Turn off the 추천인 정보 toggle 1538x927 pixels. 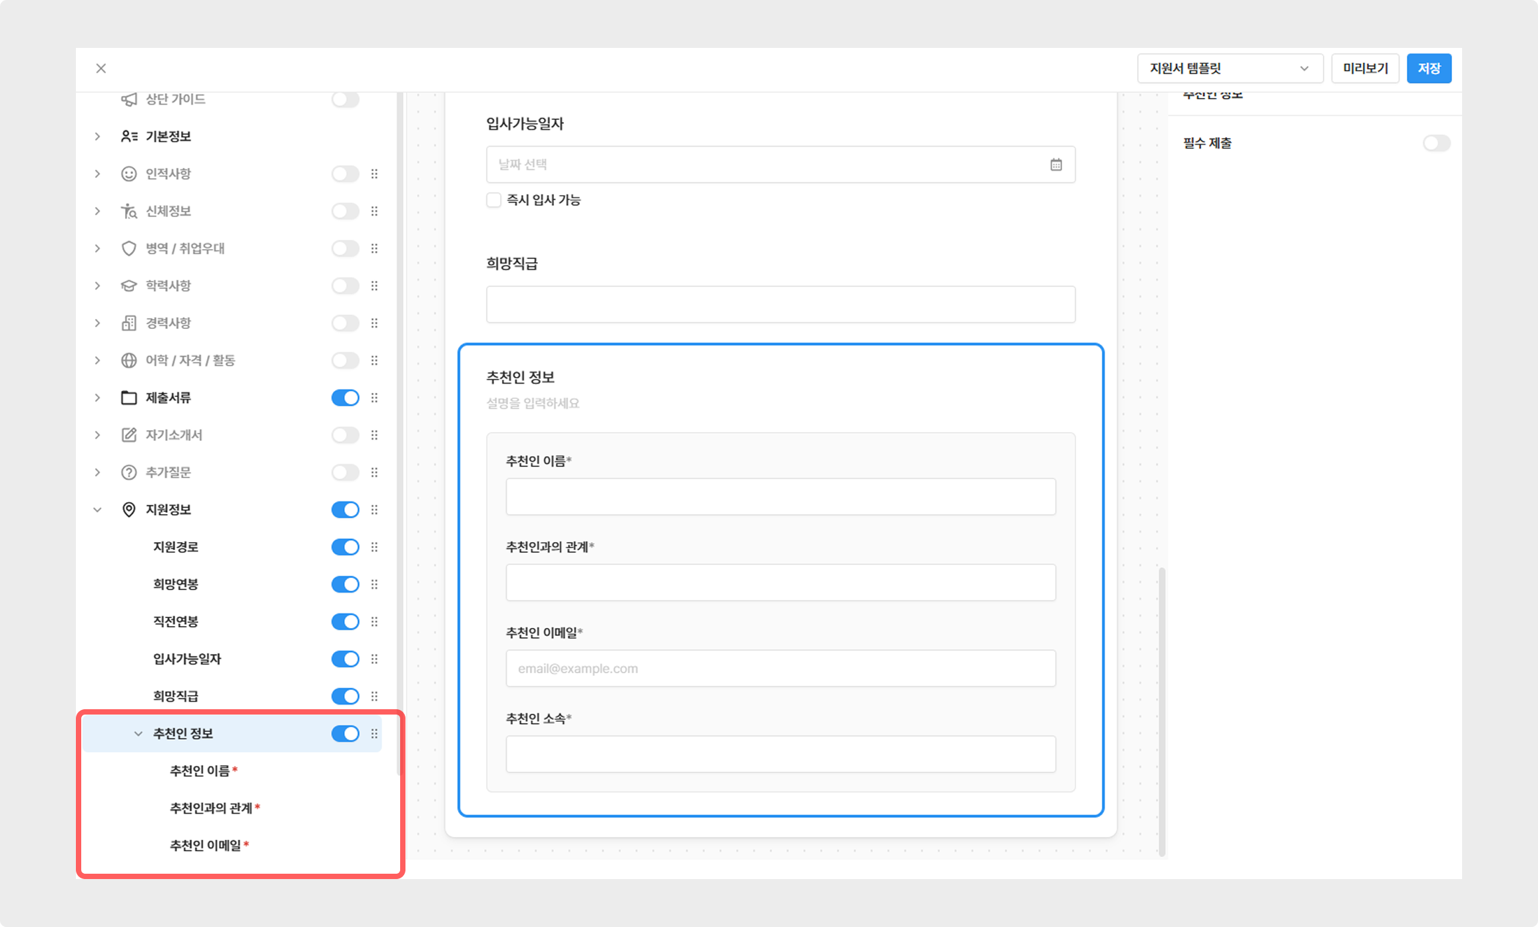point(345,733)
